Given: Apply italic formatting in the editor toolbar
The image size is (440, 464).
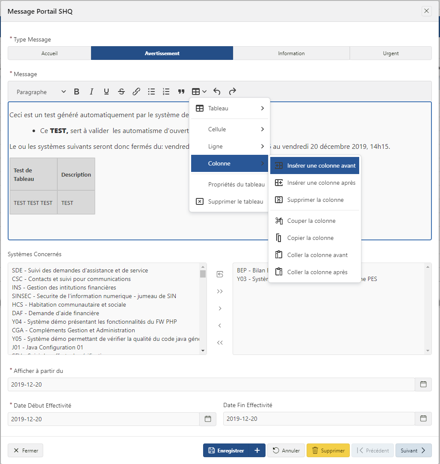Looking at the screenshot, I should click(92, 91).
